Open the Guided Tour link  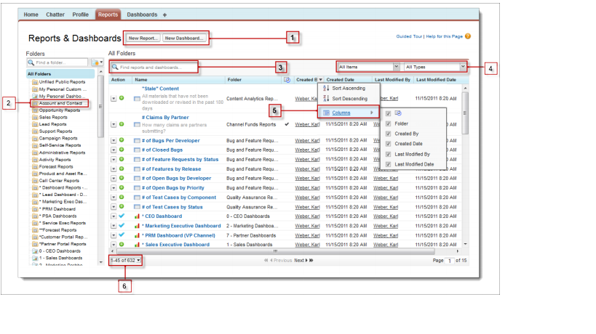pyautogui.click(x=409, y=36)
